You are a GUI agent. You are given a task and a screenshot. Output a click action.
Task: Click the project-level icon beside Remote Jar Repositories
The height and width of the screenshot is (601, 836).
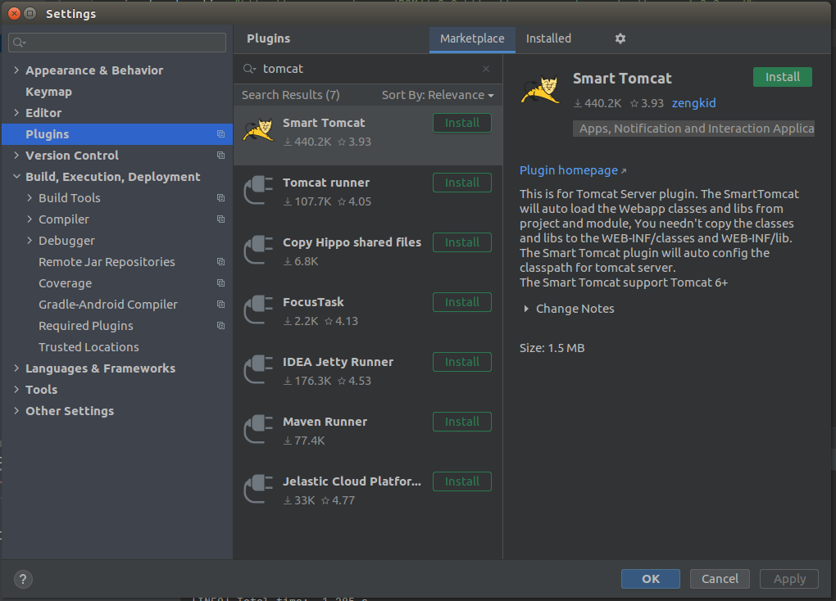click(x=220, y=262)
